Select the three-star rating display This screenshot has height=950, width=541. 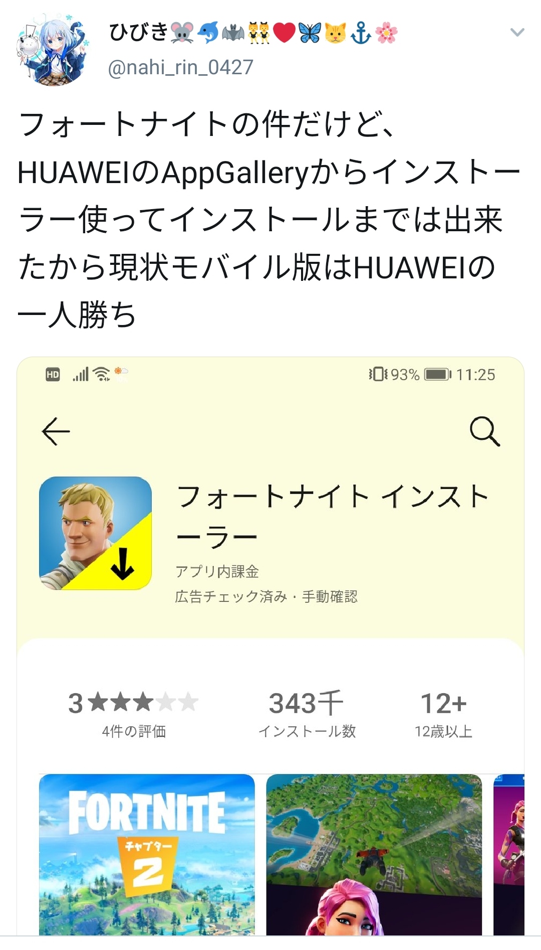pos(133,703)
